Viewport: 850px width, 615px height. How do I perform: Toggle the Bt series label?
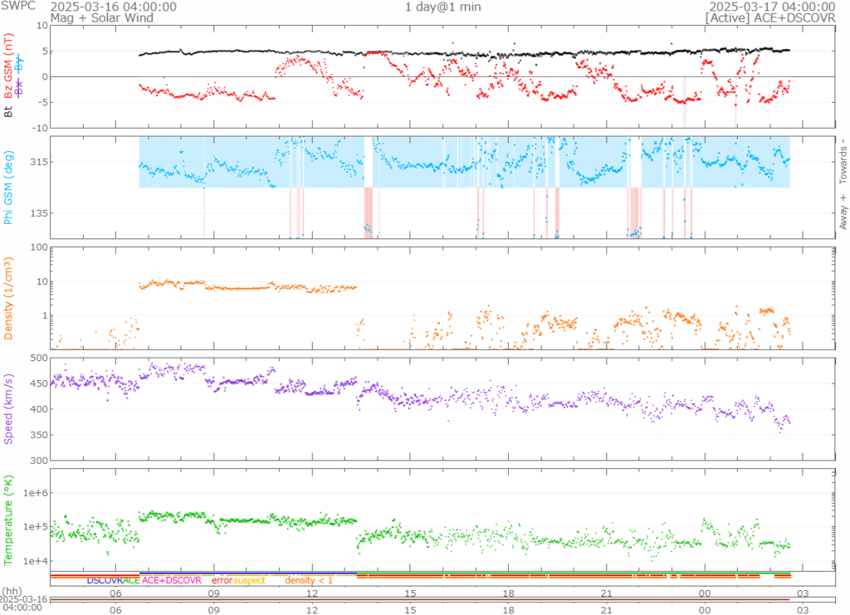tap(9, 110)
